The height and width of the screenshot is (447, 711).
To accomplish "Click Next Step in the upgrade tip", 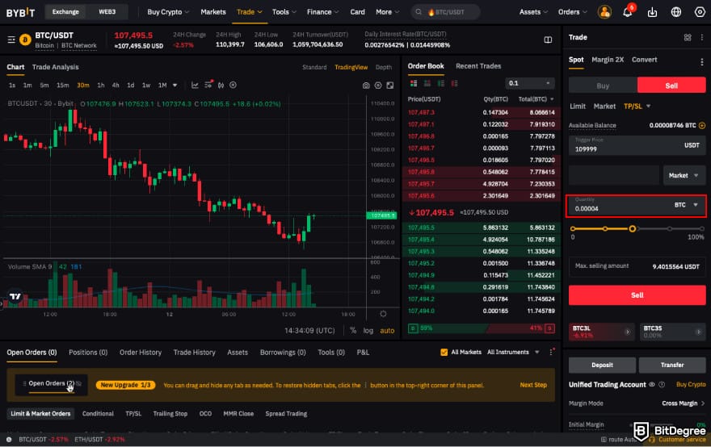I will pyautogui.click(x=533, y=385).
